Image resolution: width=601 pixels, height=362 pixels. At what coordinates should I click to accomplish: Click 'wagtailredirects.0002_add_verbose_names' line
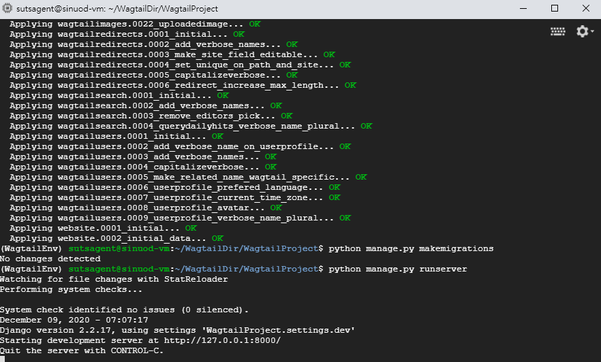(154, 44)
